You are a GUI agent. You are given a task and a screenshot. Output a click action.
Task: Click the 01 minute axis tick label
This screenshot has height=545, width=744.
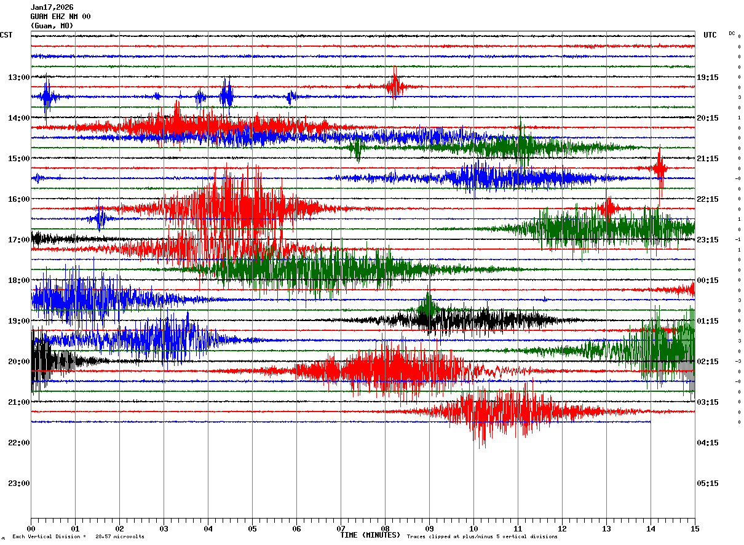pyautogui.click(x=75, y=528)
